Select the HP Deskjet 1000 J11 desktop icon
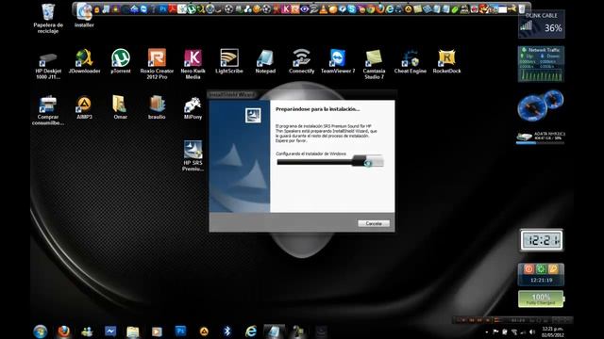Image resolution: width=604 pixels, height=339 pixels. [48, 65]
